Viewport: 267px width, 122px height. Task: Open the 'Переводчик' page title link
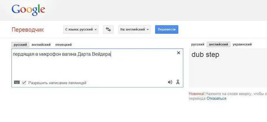coord(28,30)
